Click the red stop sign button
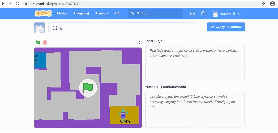This screenshot has height=133, width=278. (45, 42)
